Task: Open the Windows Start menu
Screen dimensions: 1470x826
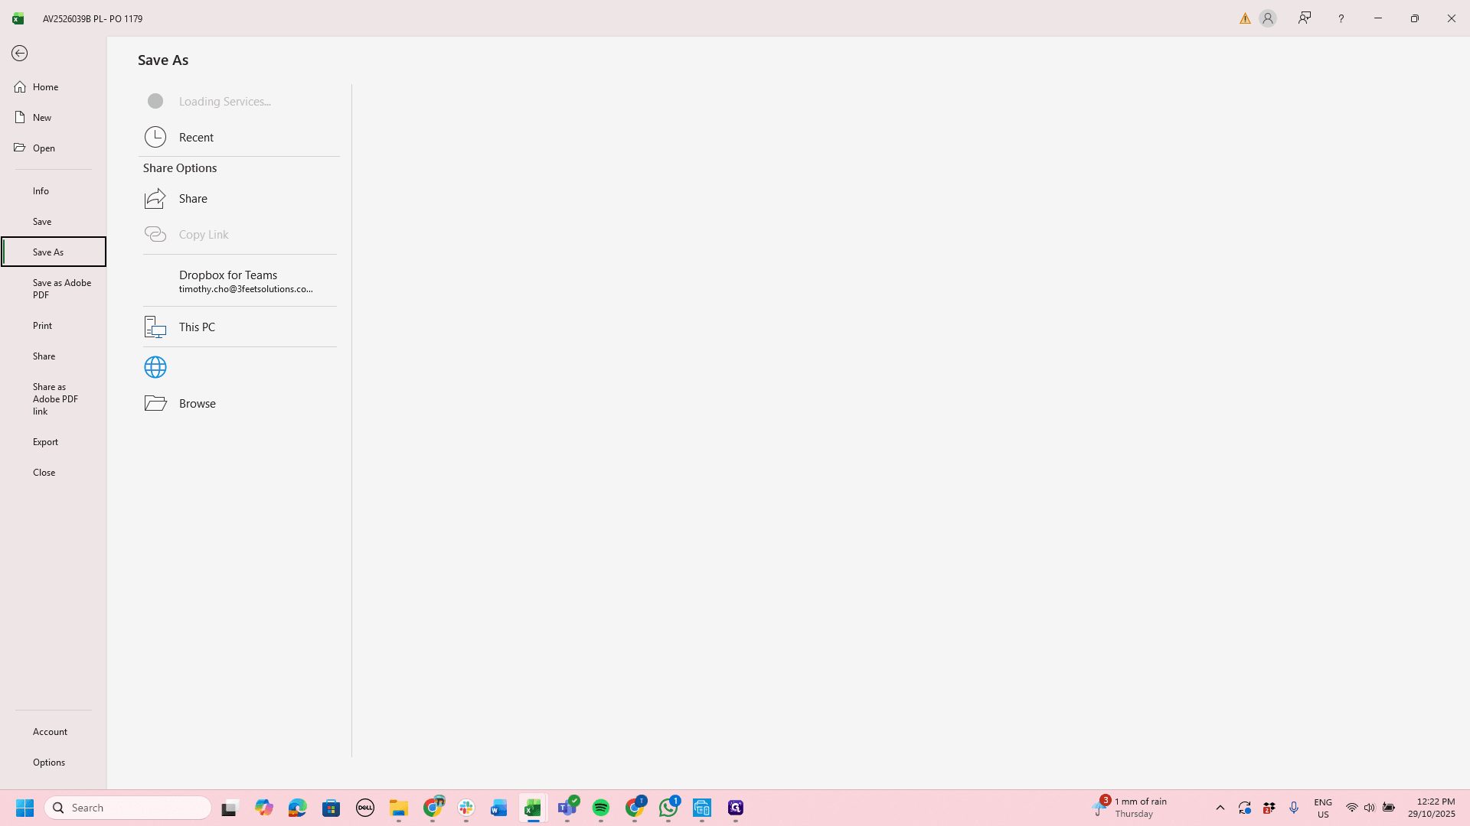Action: point(24,808)
